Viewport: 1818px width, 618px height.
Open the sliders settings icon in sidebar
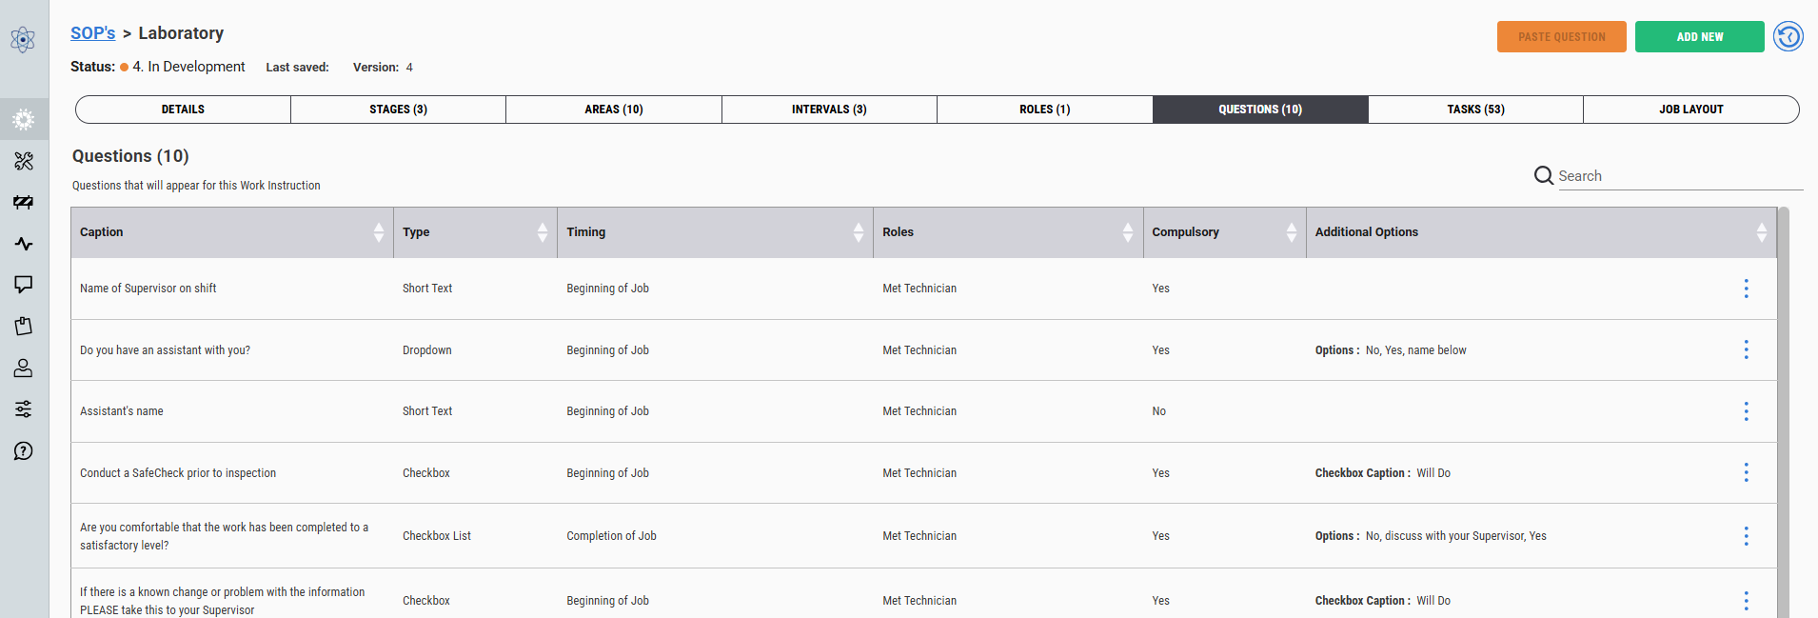(x=24, y=409)
